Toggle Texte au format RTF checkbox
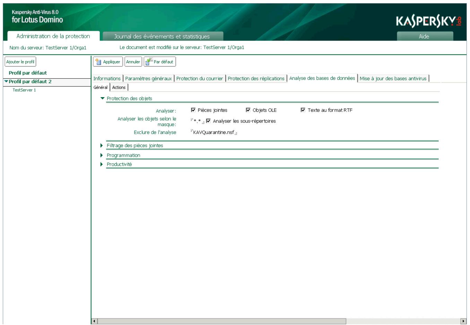 click(303, 110)
